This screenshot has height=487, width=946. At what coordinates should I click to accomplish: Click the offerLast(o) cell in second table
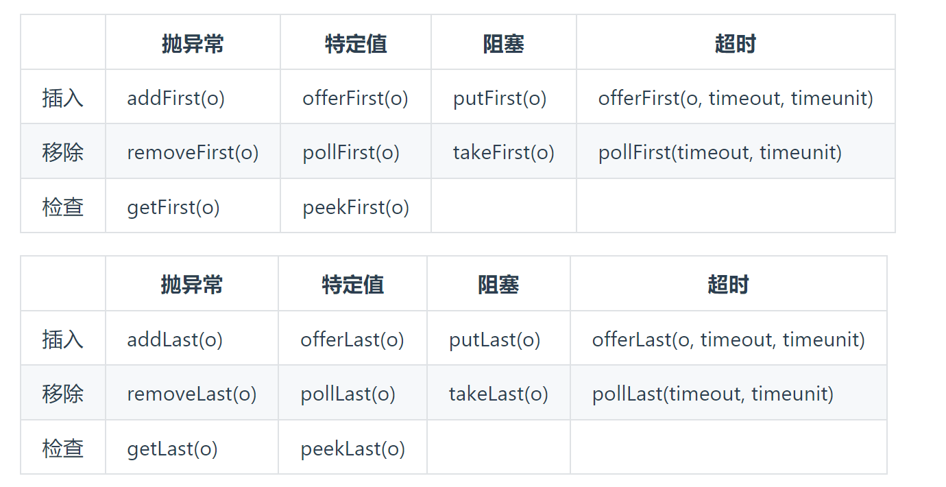352,340
